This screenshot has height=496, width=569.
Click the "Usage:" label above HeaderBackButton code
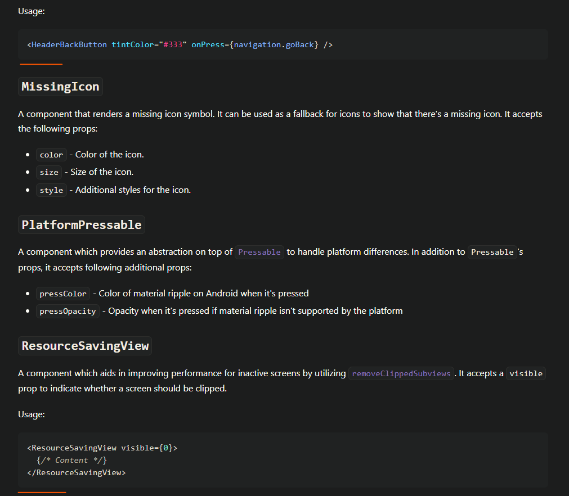coord(32,11)
